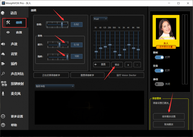Click the keyboard keys icon for 按键映射
This screenshot has height=137, width=193.
4,84
